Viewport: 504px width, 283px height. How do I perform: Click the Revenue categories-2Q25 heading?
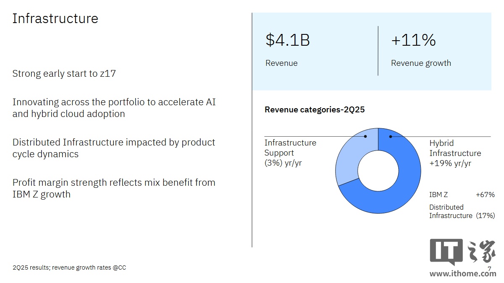(x=315, y=110)
